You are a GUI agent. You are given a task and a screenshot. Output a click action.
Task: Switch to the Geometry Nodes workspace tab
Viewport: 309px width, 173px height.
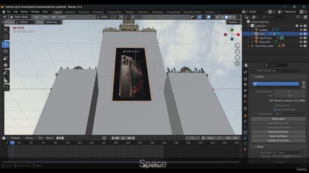click(192, 12)
